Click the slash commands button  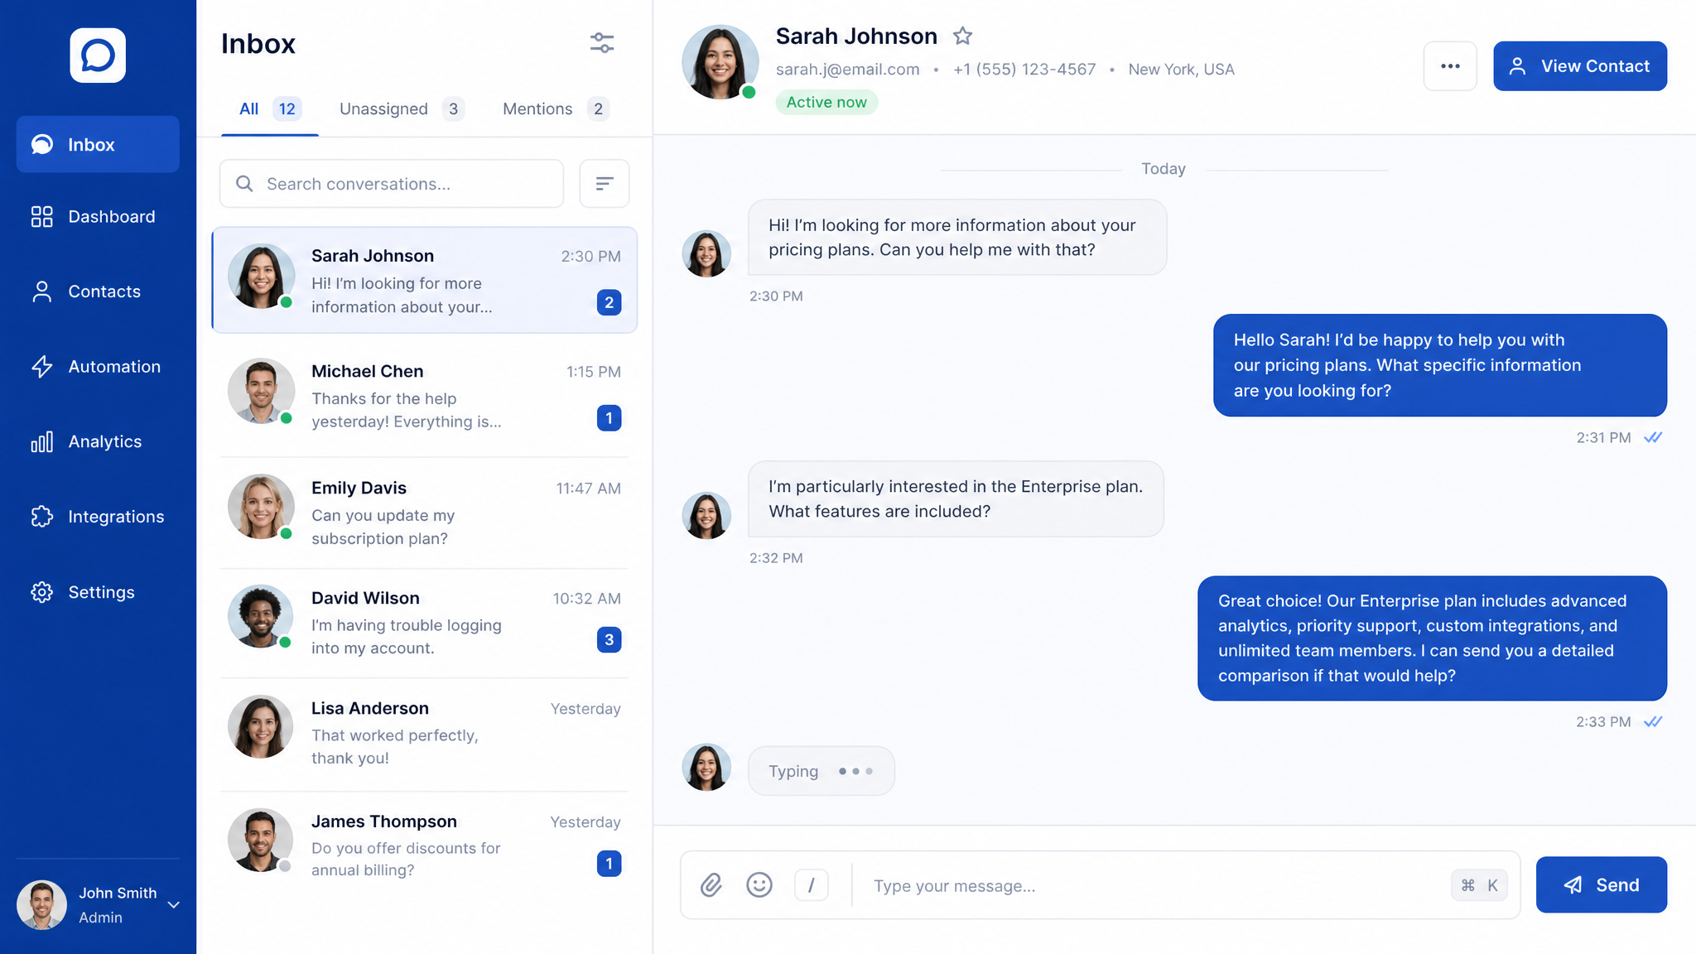pos(812,885)
